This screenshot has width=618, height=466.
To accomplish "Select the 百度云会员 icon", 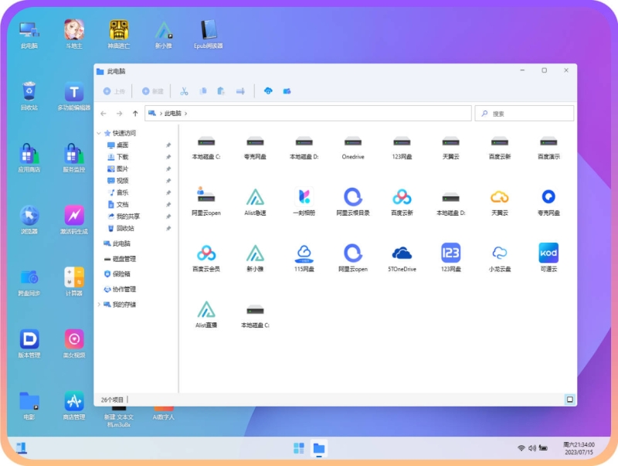I will [x=206, y=258].
